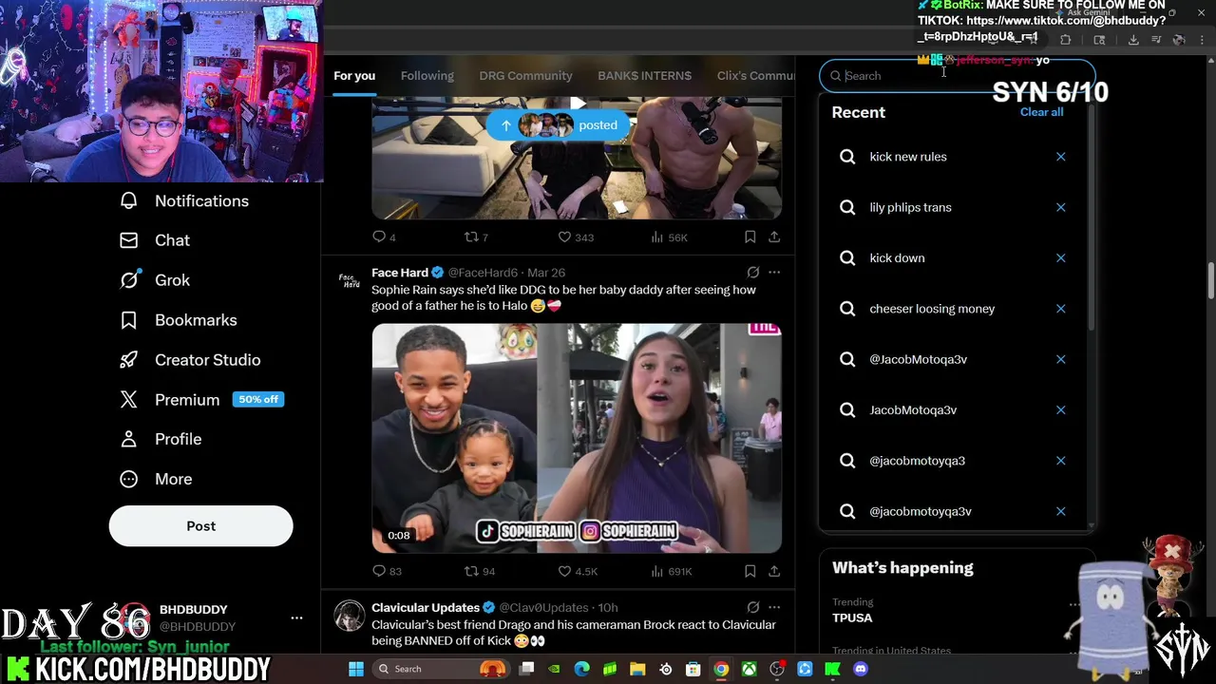Open the Xbox app from the taskbar
The height and width of the screenshot is (684, 1216).
point(750,669)
